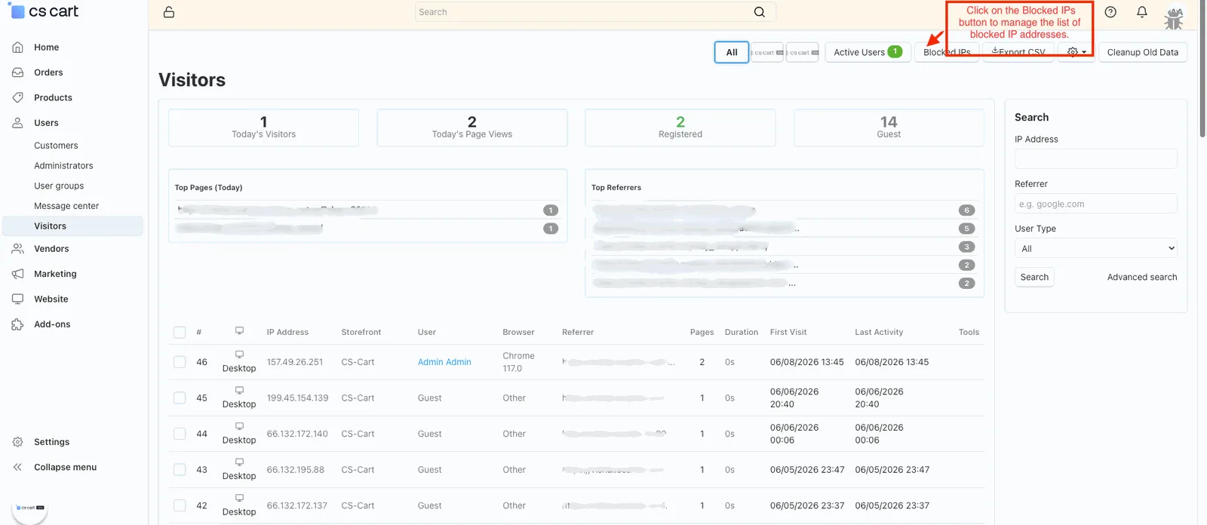Click the cs cart logo
The image size is (1207, 525).
44,11
